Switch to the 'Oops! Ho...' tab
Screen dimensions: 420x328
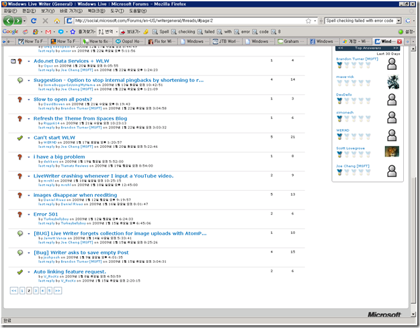pyautogui.click(x=130, y=42)
